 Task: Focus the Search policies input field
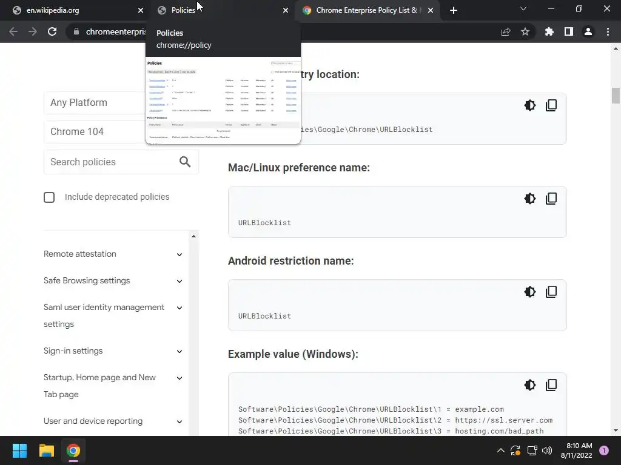coord(109,162)
